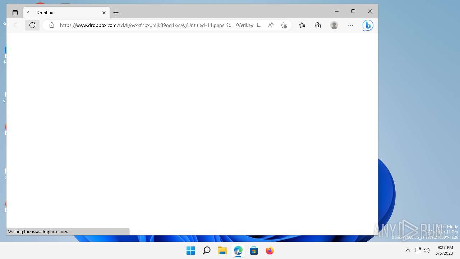Click the Dropbox URL address bar
Screen dimensions: 460x259
point(161,25)
